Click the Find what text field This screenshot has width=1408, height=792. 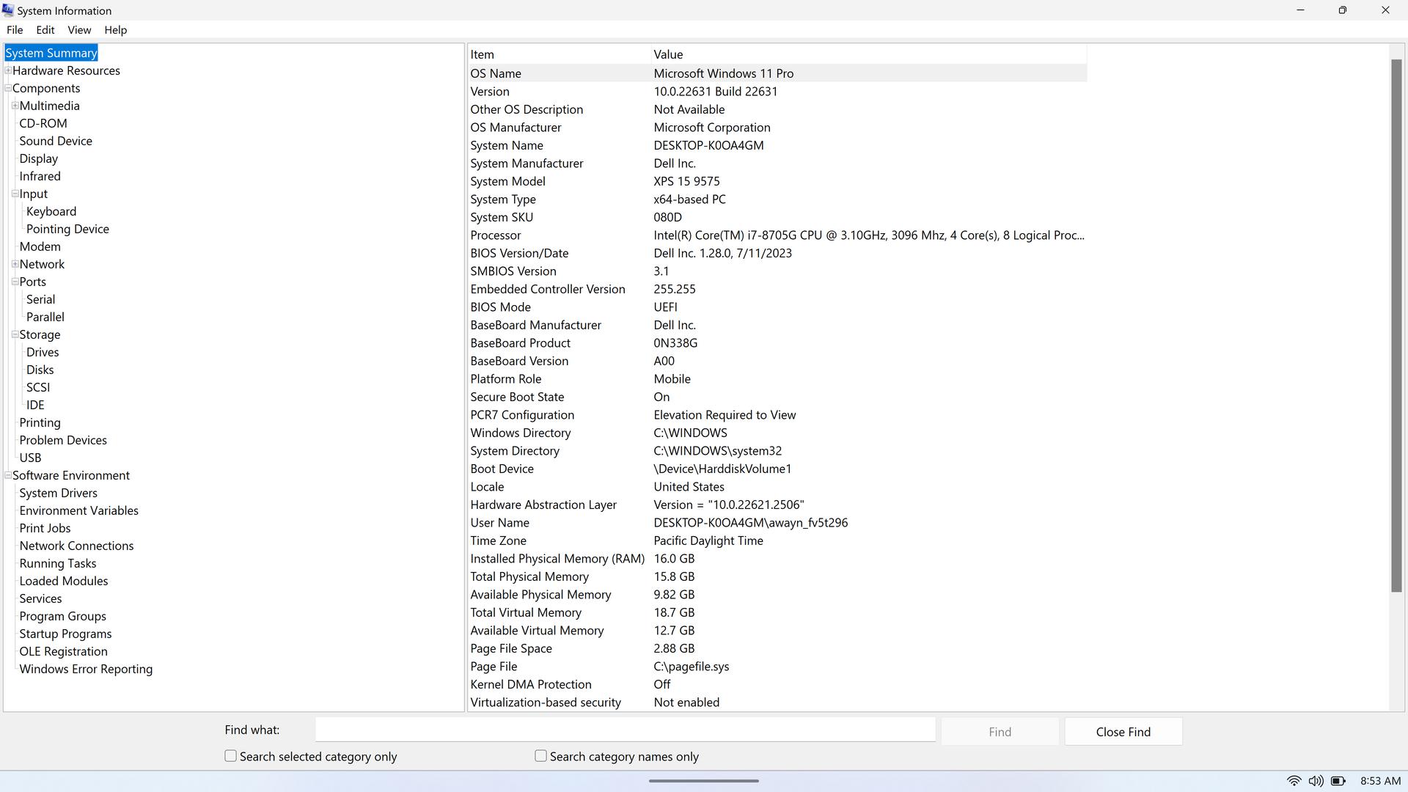pos(625,730)
